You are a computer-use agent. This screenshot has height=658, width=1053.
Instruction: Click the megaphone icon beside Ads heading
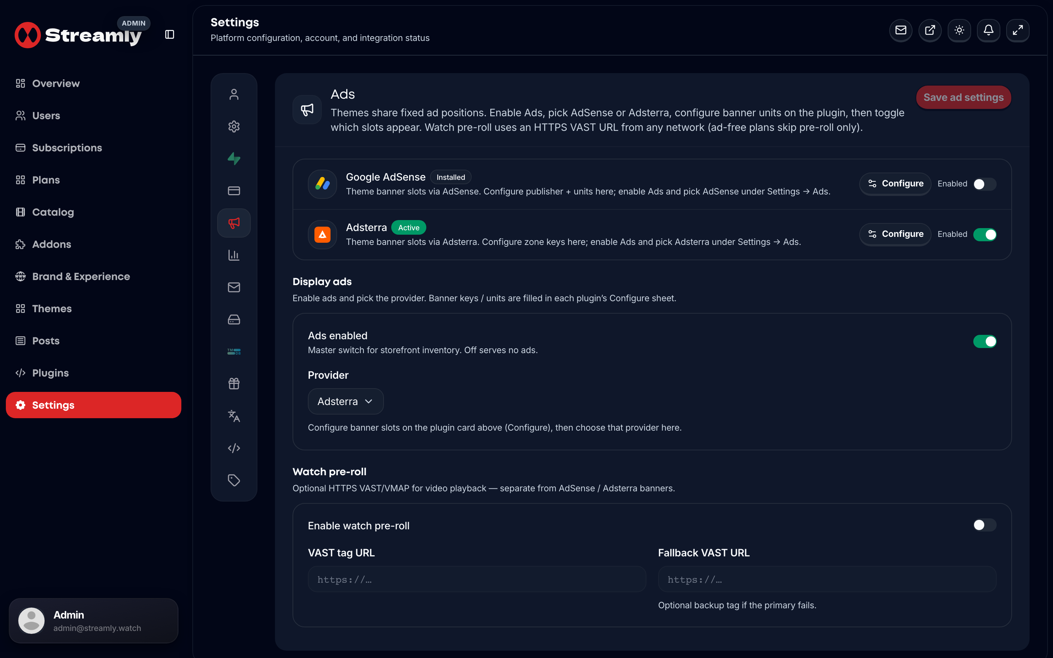tap(307, 110)
